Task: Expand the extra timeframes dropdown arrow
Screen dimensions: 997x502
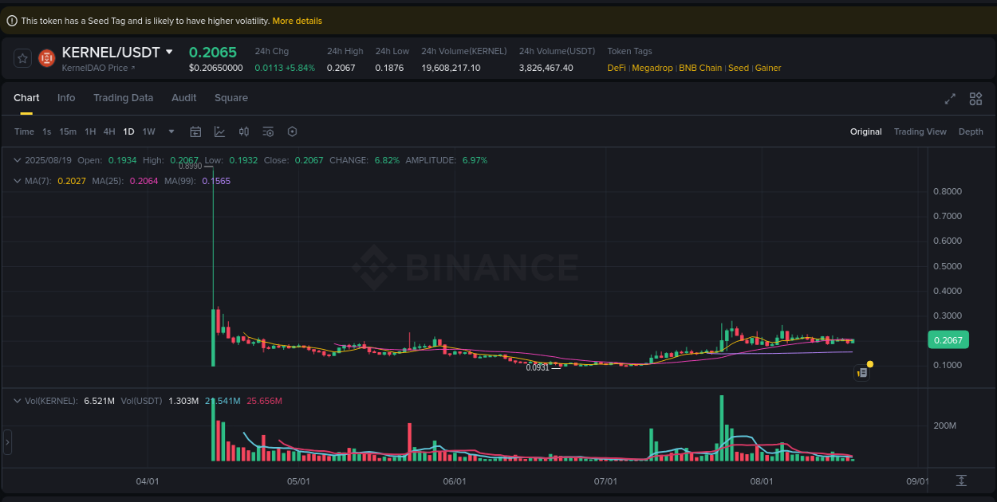Action: pos(170,131)
